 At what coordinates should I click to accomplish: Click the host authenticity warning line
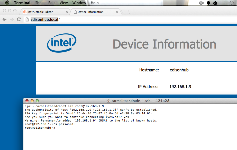coord(91,110)
